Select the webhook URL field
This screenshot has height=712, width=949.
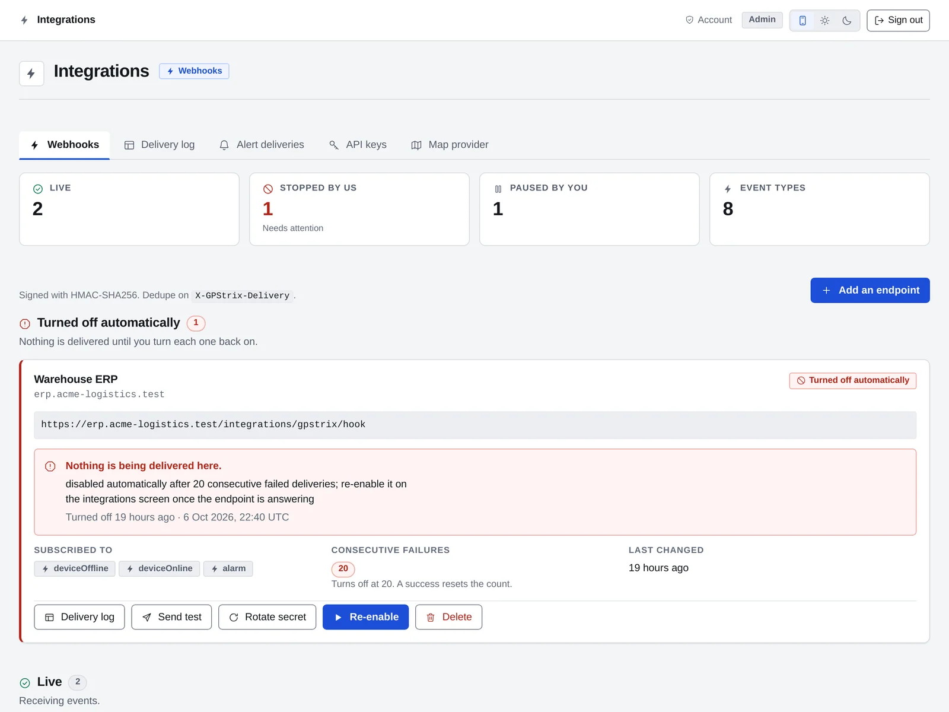click(x=475, y=425)
